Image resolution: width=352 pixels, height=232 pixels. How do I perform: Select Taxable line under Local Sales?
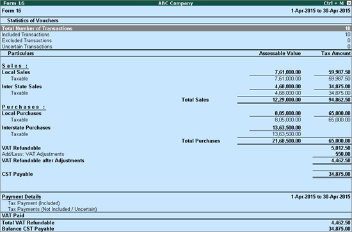coord(176,79)
